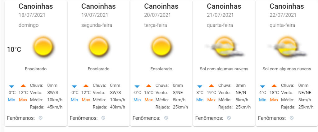Select the Canoinhas title dated 18/07/2021
Screen dimensions: 318x132
36,6
